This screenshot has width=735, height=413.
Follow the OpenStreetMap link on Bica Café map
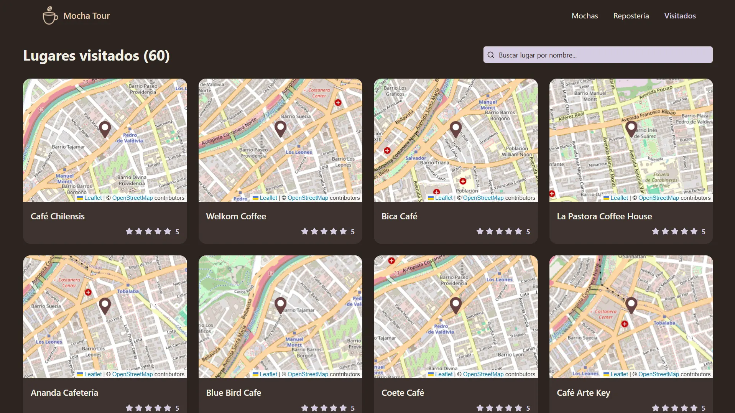(x=483, y=198)
